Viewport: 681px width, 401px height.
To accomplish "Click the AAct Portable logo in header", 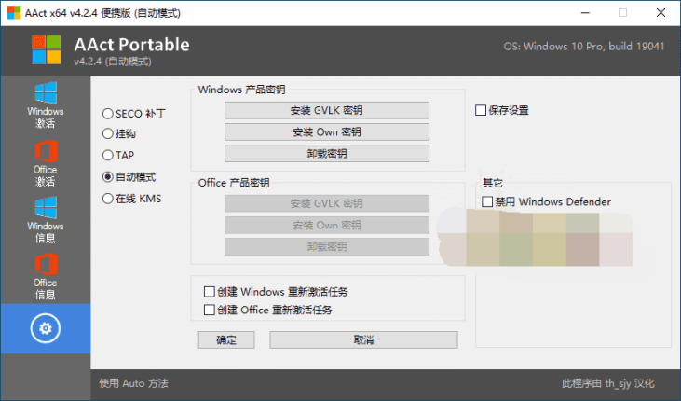I will (46, 50).
